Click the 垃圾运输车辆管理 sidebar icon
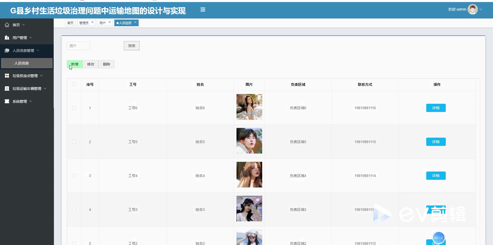 tap(7, 89)
